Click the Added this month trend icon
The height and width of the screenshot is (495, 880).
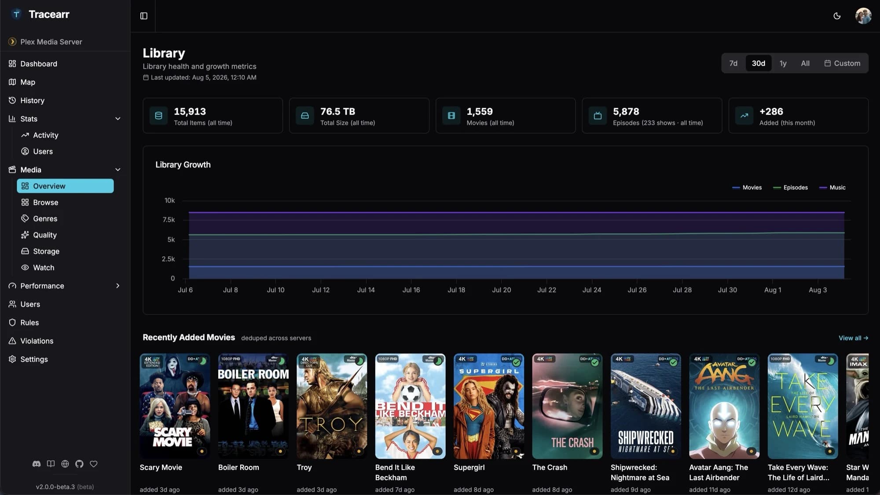click(x=744, y=116)
